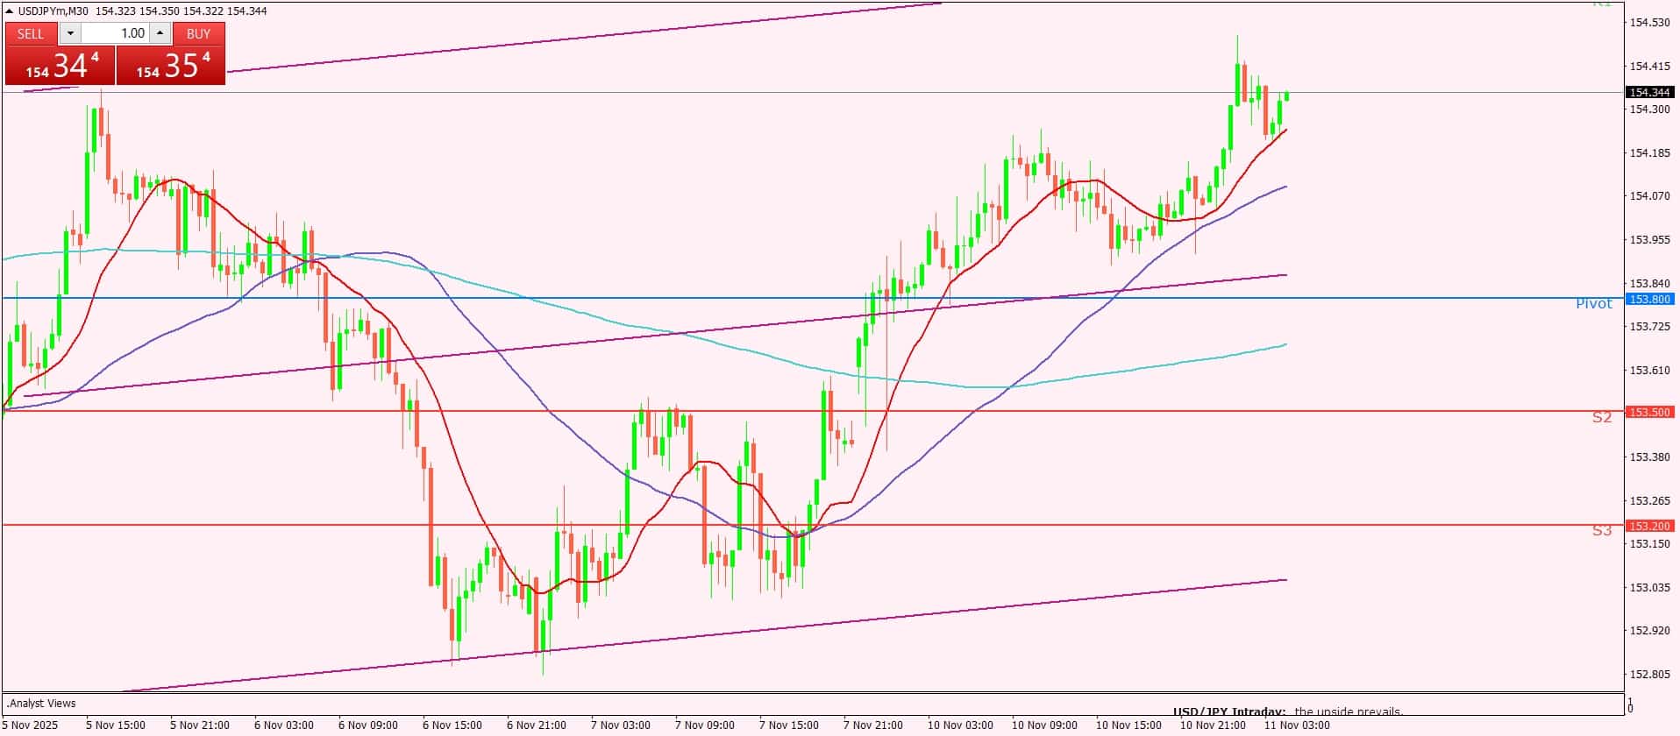Click the 7 Nov 09:00 time axis label
Viewport: 1680px width, 736px height.
(704, 725)
